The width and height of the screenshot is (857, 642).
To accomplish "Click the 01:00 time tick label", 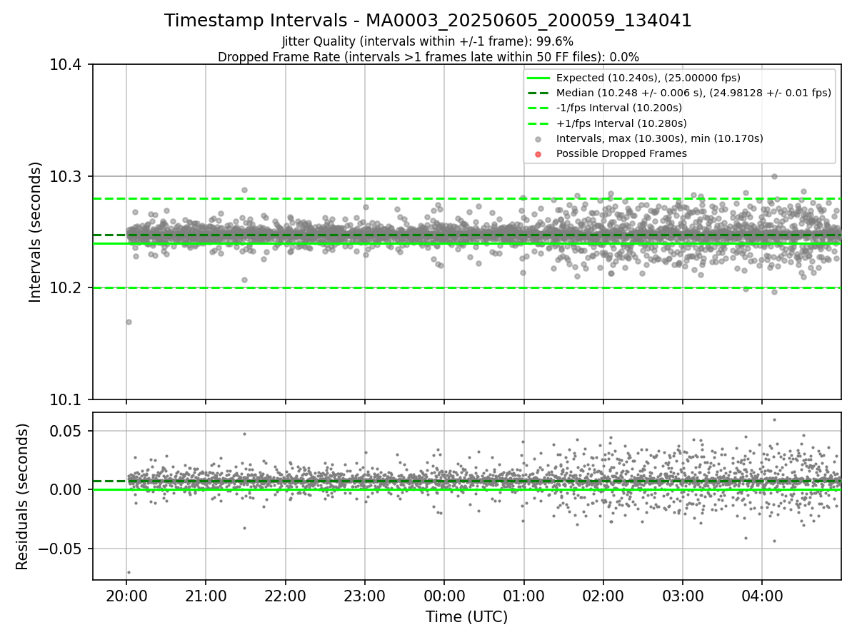I will (x=523, y=595).
